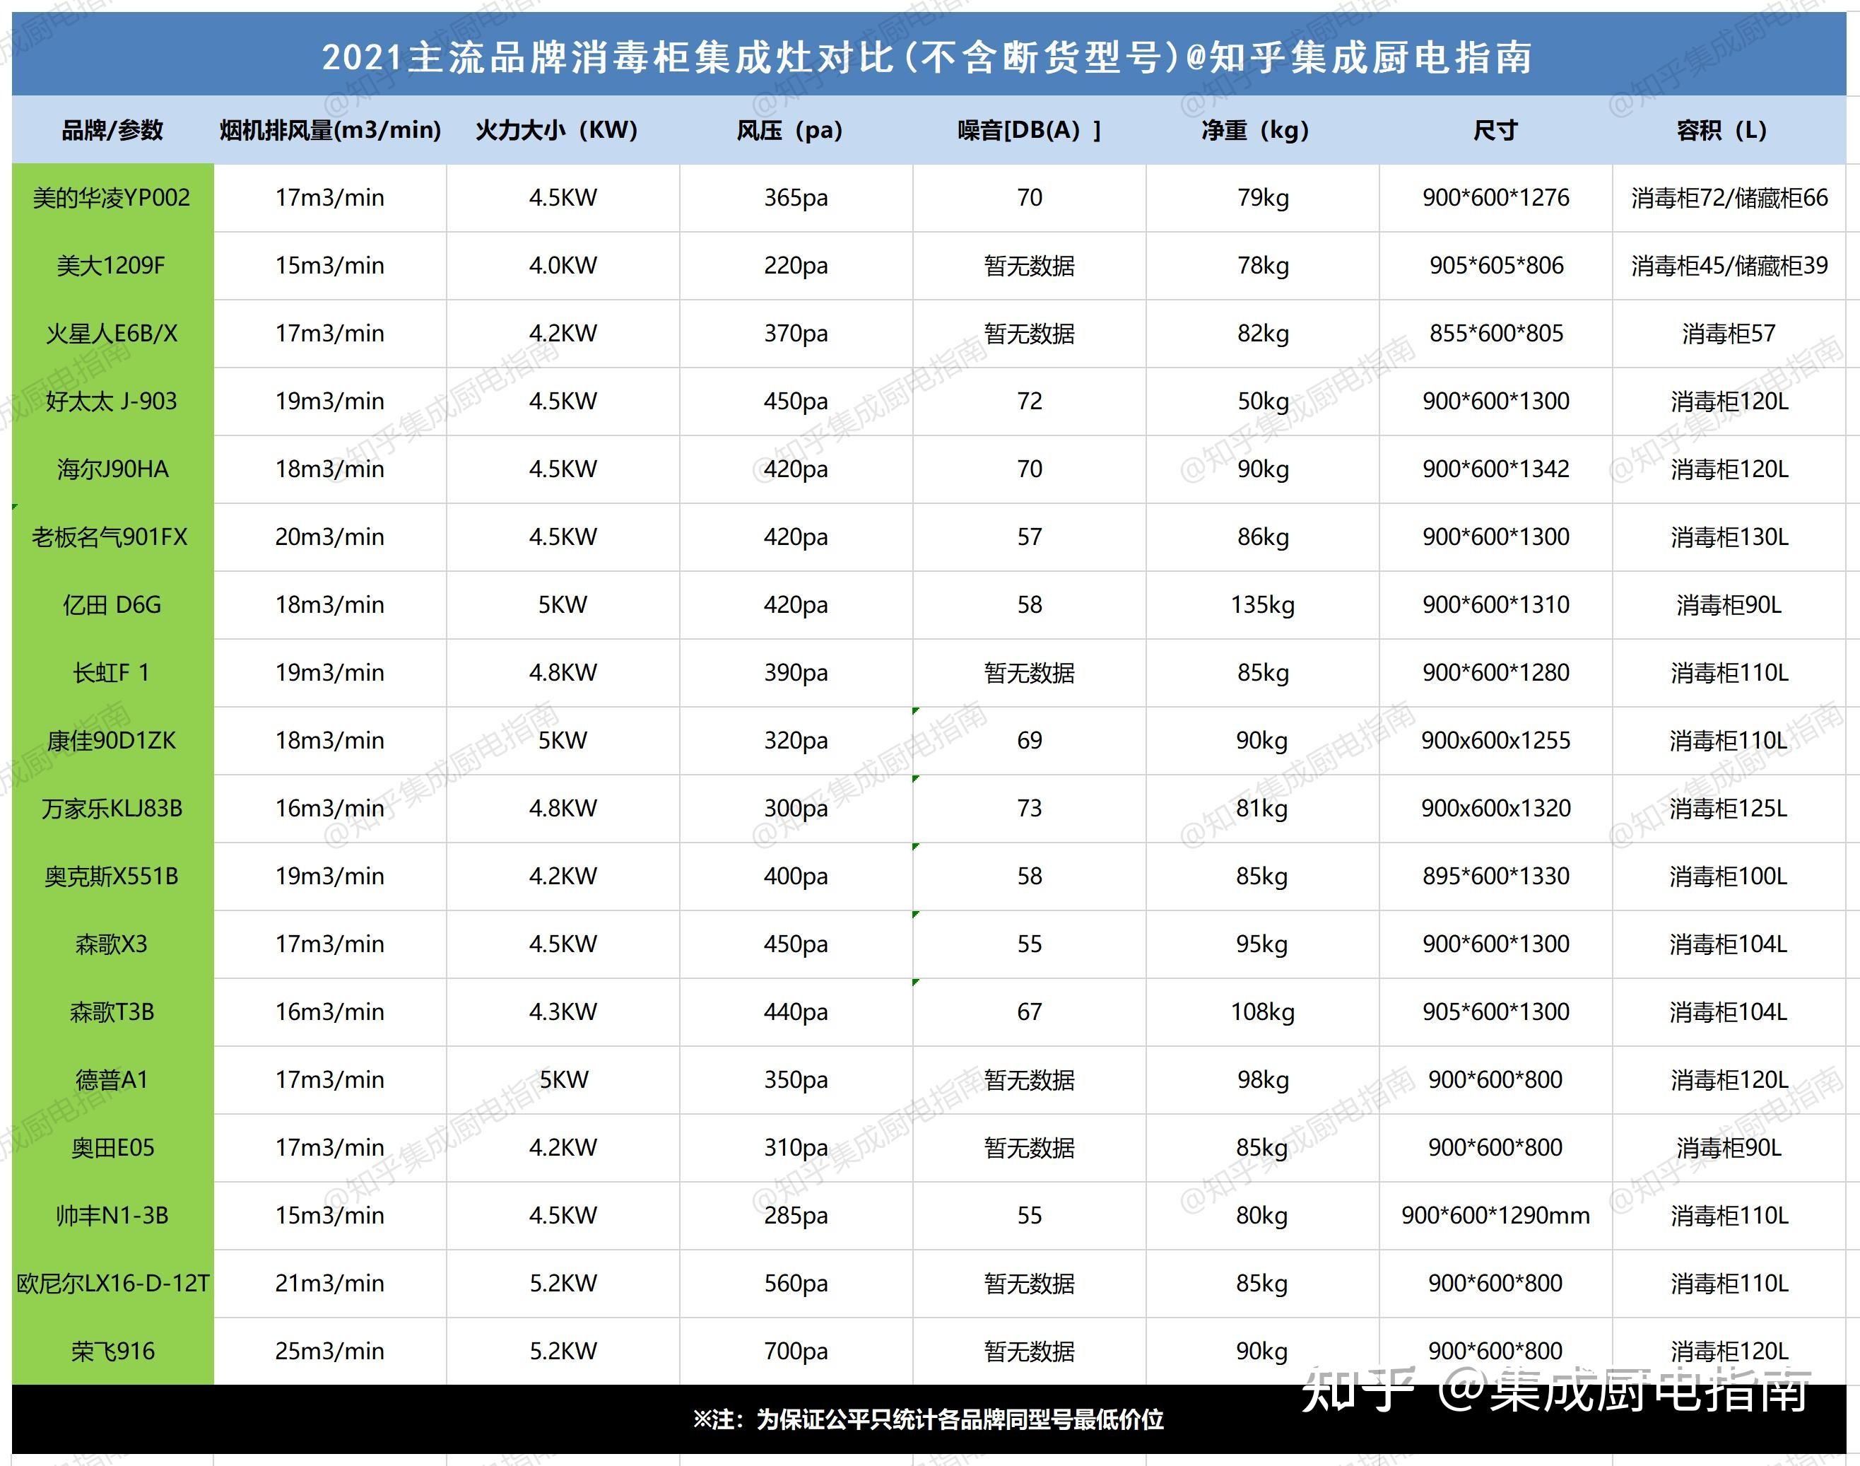The image size is (1860, 1466).
Task: Select the 50kg net weight cell
Action: (x=1263, y=401)
